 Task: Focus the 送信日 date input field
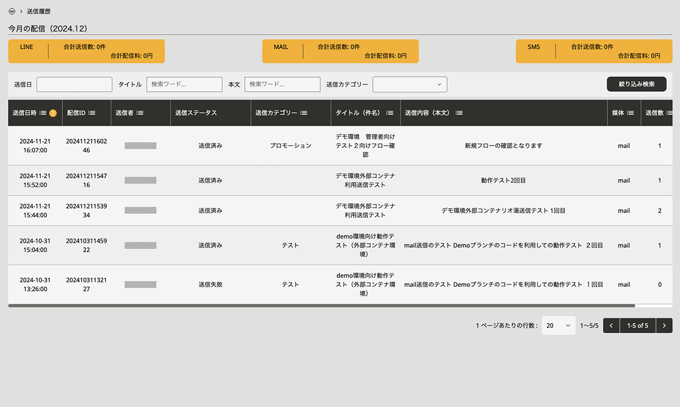point(74,84)
